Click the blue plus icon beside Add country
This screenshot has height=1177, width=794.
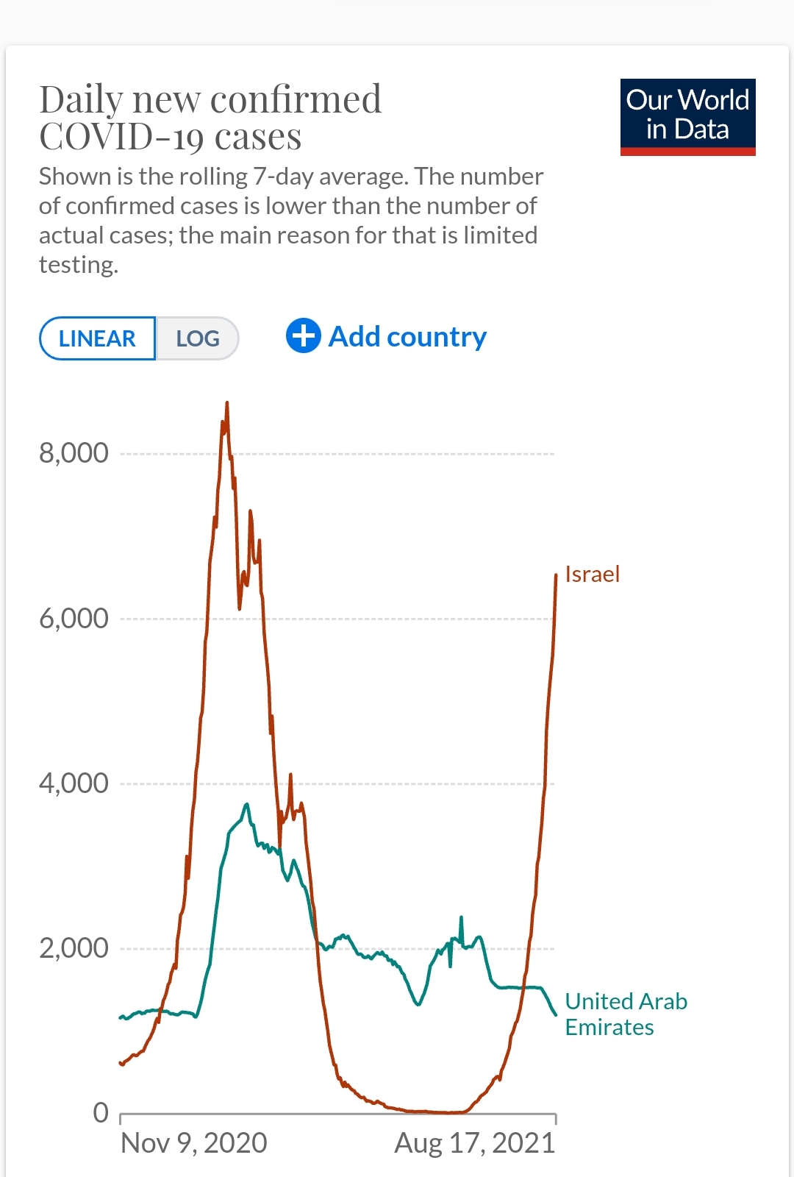tap(303, 336)
